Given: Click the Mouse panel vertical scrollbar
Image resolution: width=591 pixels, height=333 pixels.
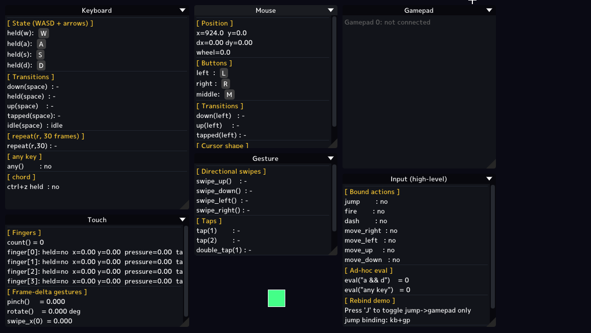Looking at the screenshot, I should click(x=334, y=72).
